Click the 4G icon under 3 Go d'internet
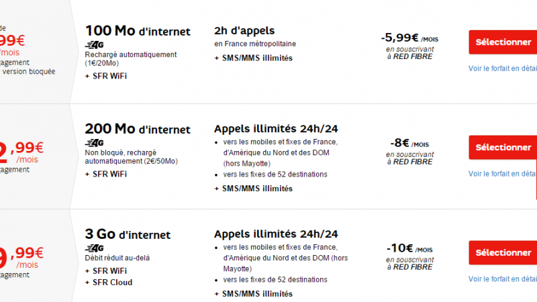This screenshot has height=302, width=537. click(x=93, y=248)
